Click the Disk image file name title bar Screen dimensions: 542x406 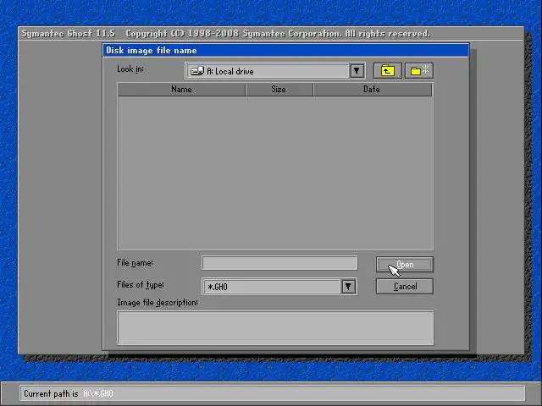click(285, 51)
